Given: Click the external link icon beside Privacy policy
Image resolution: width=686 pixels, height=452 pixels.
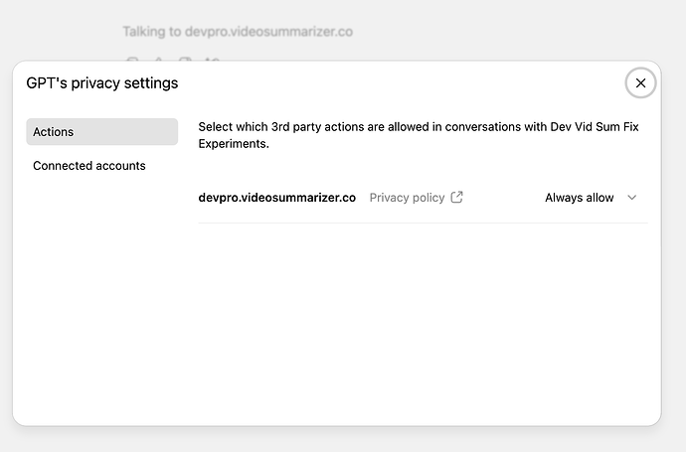Looking at the screenshot, I should click(x=456, y=198).
